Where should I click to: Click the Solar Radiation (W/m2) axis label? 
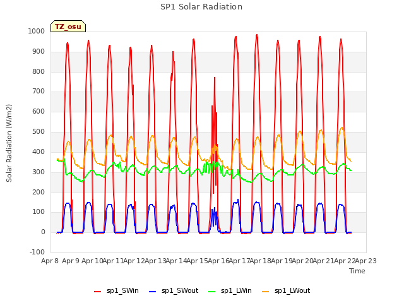pyautogui.click(x=9, y=143)
